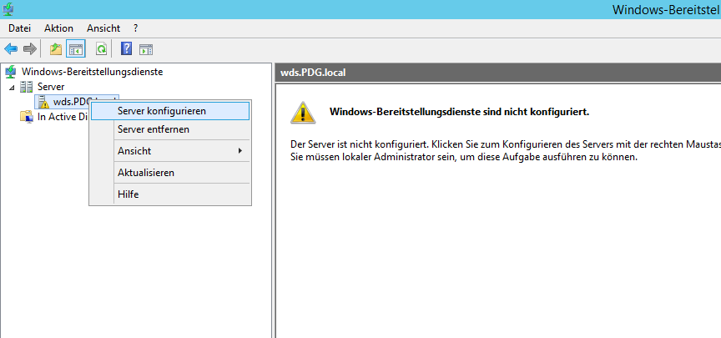The width and height of the screenshot is (721, 338).
Task: Click the Up one level folder icon
Action: point(56,48)
